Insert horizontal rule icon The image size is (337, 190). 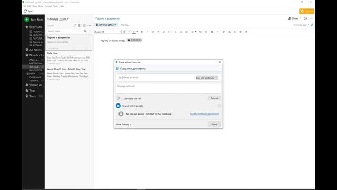217,32
